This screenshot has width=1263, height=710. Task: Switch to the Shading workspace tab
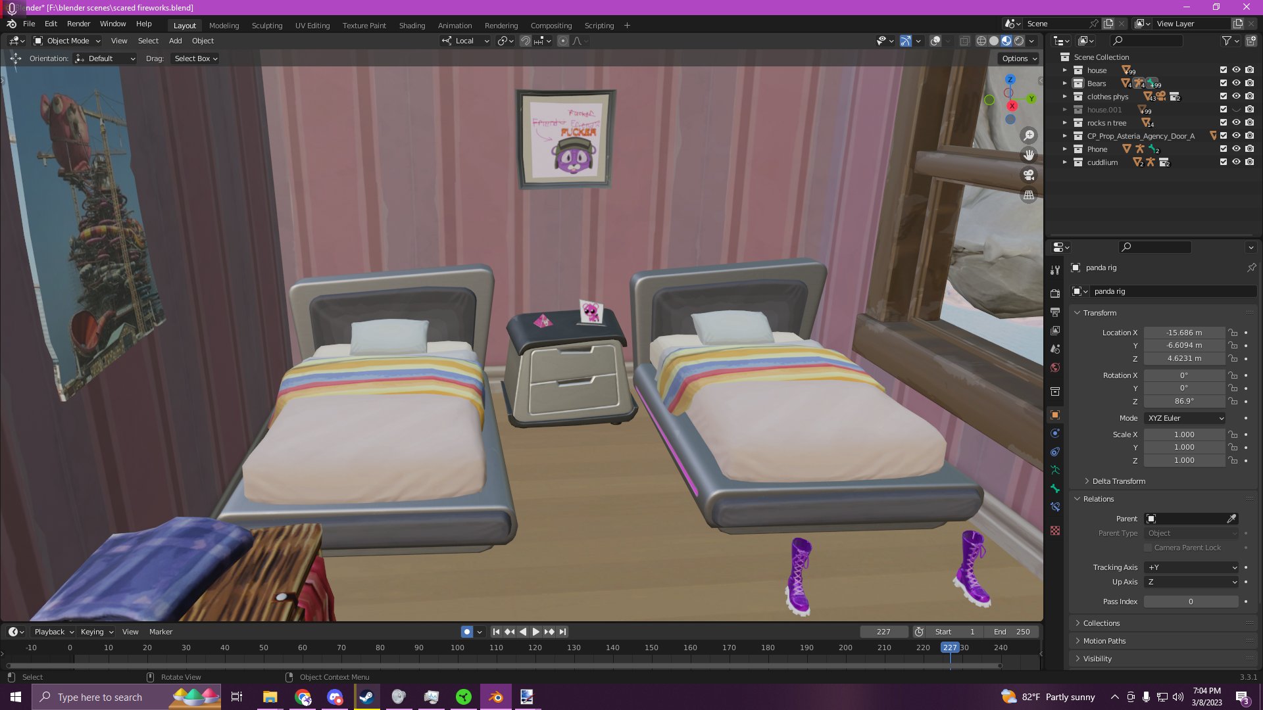pyautogui.click(x=412, y=26)
